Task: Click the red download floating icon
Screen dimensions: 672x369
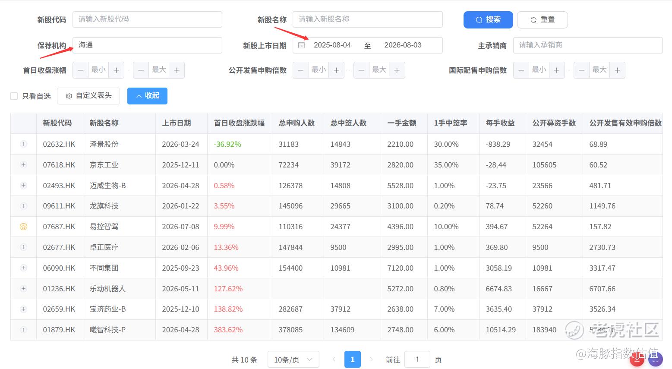Action: 637,359
